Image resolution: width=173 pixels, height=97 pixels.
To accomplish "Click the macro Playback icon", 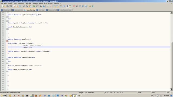I will 80,6.
